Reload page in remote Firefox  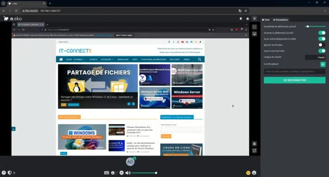(x=23, y=30)
